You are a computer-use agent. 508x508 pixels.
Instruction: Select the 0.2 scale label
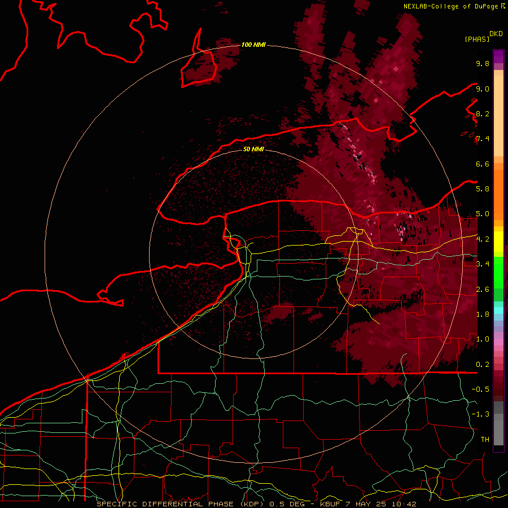click(483, 365)
